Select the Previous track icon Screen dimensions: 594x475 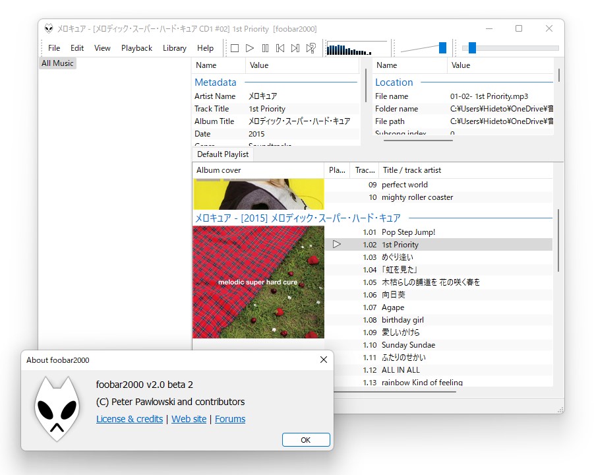(280, 47)
